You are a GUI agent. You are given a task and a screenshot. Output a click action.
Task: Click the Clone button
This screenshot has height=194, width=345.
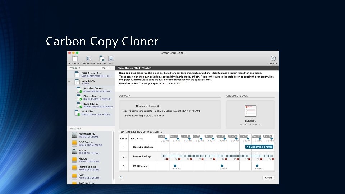click(x=268, y=177)
